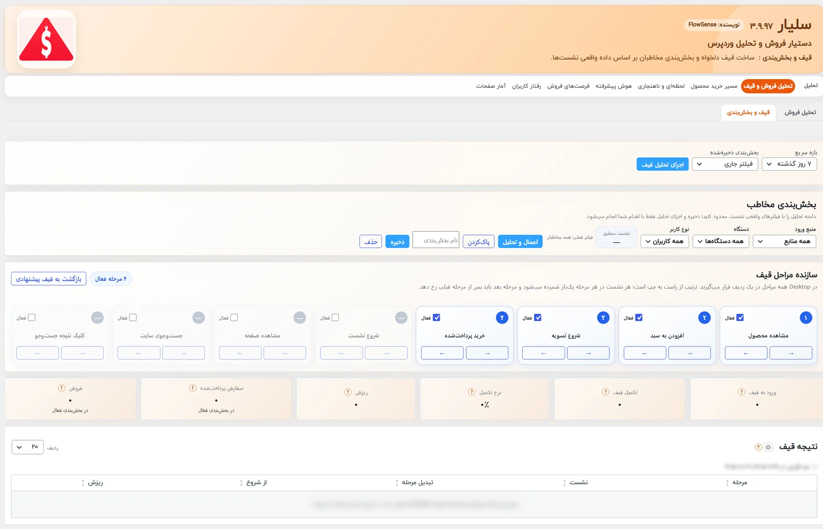Image resolution: width=823 pixels, height=529 pixels.
Task: Uncheck فعال on مشاهده محصول stage
Action: coord(740,317)
